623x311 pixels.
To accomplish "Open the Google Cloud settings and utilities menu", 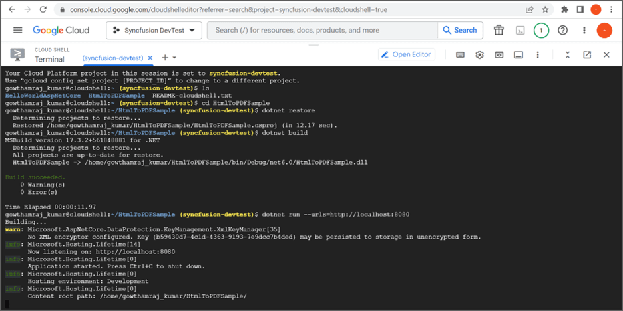I will tap(584, 30).
